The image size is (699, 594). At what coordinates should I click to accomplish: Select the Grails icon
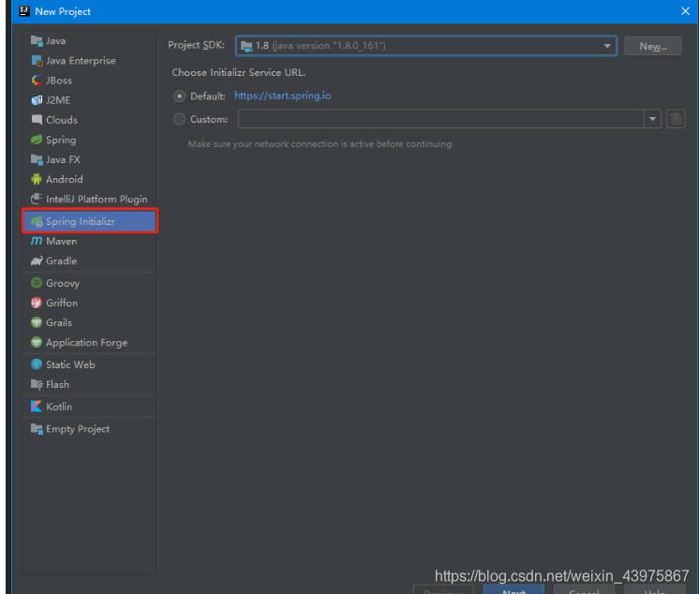click(x=37, y=322)
